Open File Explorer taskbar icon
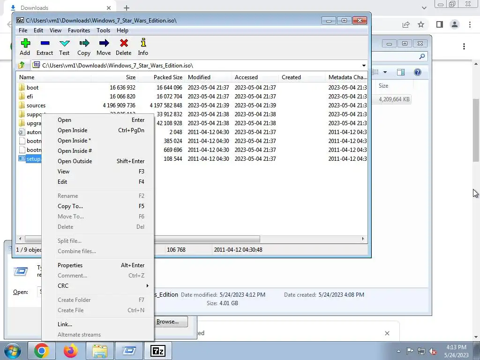Screen dimensions: 480x360 pos(100,351)
